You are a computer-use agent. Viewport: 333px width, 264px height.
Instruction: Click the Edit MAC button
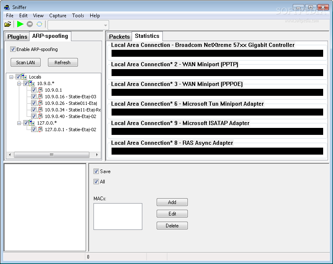(x=172, y=213)
